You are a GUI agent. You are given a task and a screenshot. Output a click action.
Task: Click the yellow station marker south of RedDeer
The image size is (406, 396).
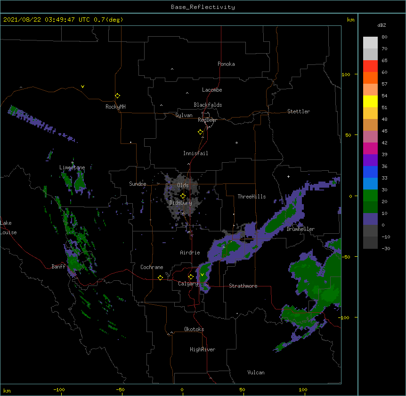pyautogui.click(x=200, y=132)
